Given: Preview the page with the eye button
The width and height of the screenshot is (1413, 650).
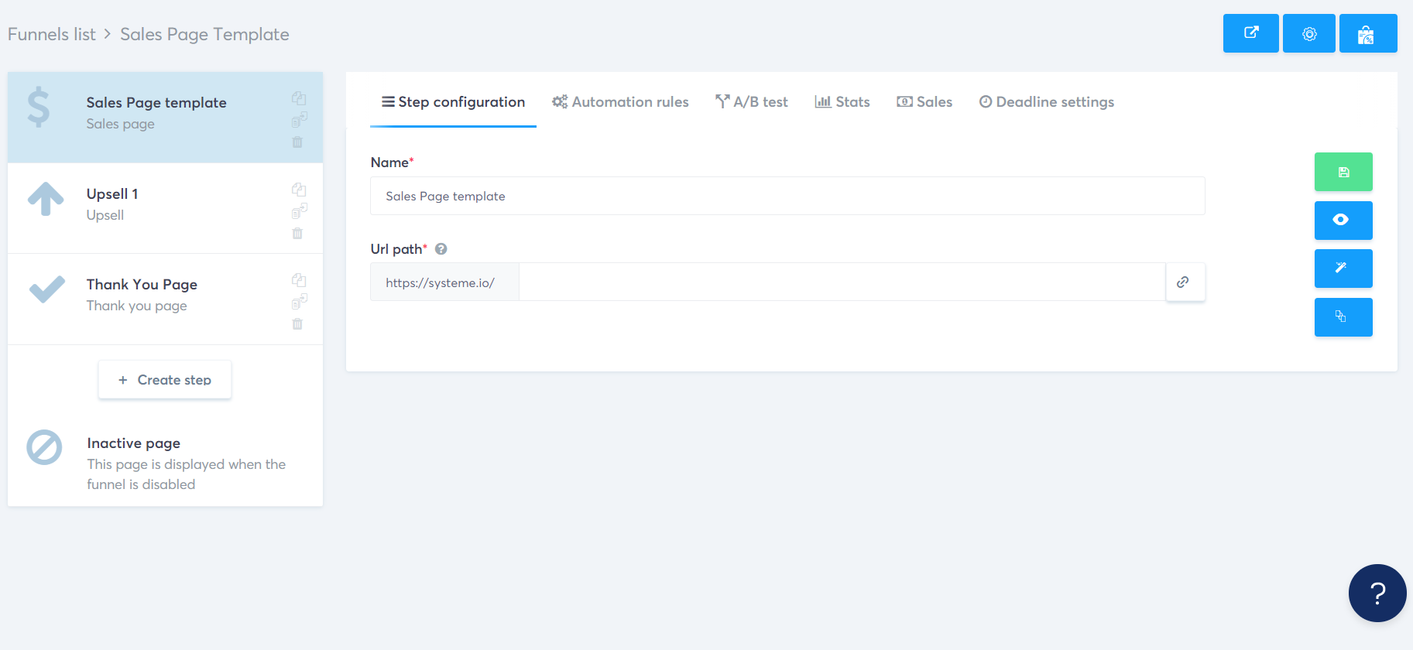Looking at the screenshot, I should click(x=1343, y=221).
